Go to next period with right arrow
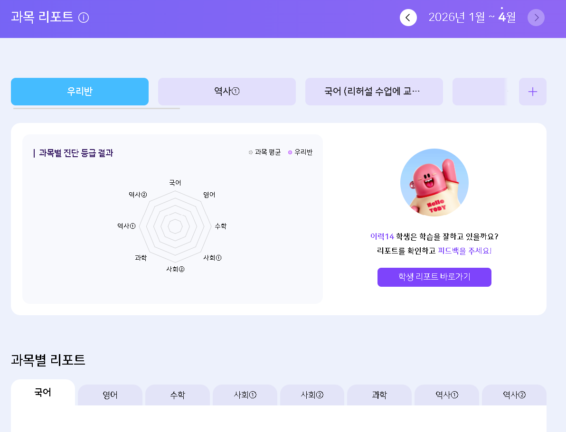This screenshot has height=432, width=566. coord(536,17)
